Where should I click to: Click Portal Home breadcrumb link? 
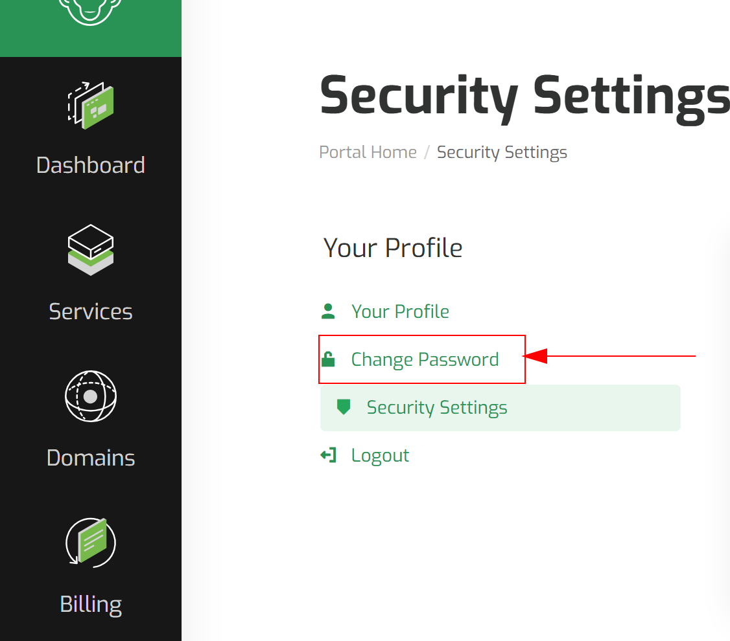pos(368,152)
